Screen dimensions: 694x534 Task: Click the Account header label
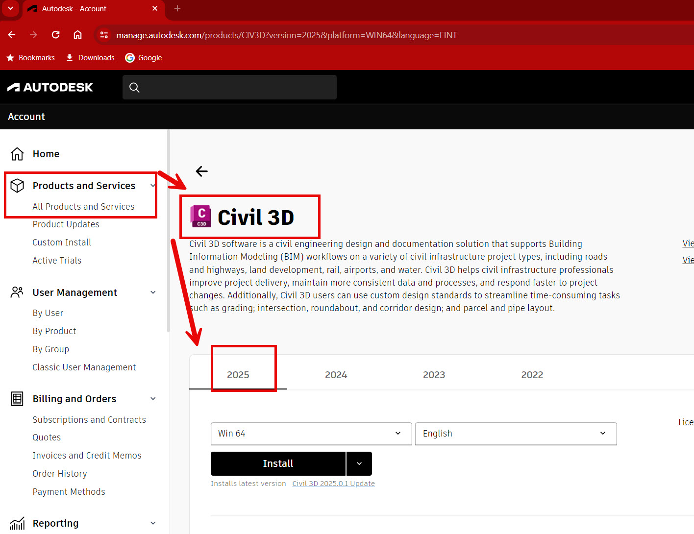26,117
